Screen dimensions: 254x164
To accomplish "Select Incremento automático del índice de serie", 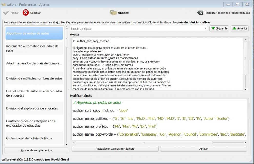I will (34, 48).
